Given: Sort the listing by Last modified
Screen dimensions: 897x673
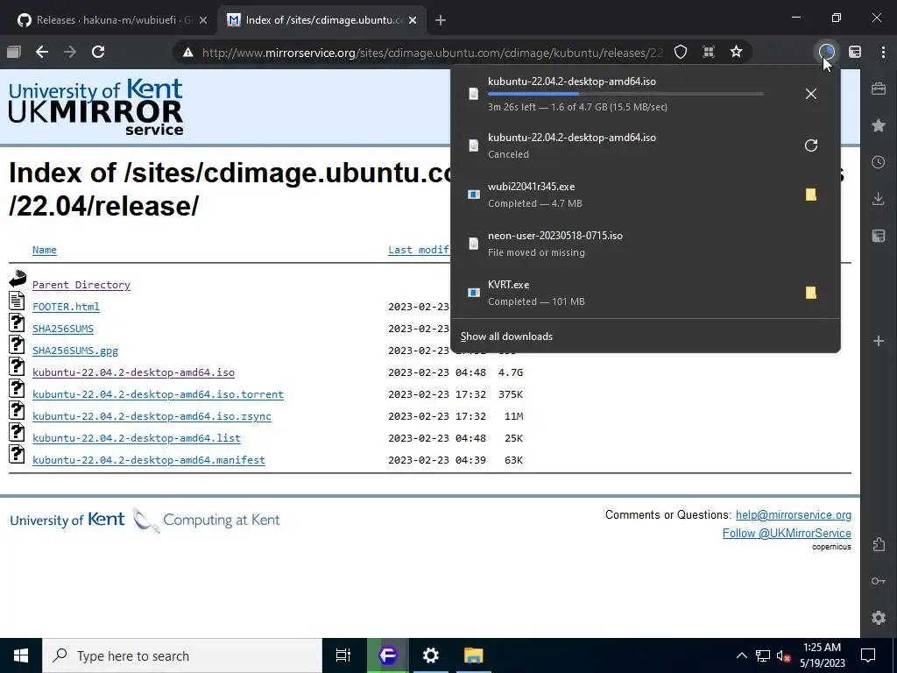Looking at the screenshot, I should pyautogui.click(x=419, y=250).
